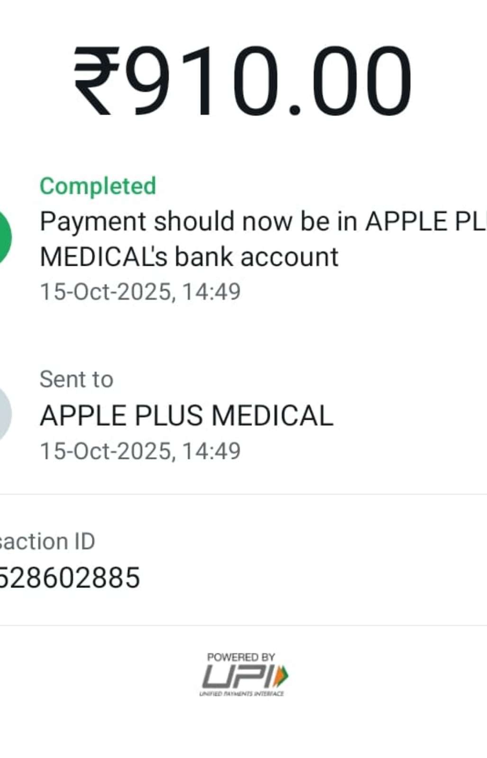The height and width of the screenshot is (758, 487).
Task: Click the orange-green arrow in UPI logo
Action: coord(282,676)
